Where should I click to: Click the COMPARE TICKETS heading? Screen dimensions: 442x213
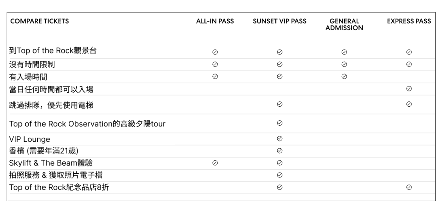pos(40,22)
